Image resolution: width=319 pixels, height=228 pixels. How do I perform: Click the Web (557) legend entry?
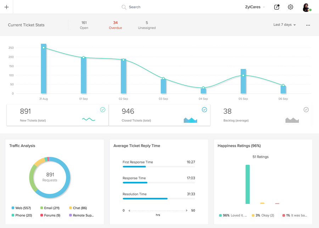23,208
